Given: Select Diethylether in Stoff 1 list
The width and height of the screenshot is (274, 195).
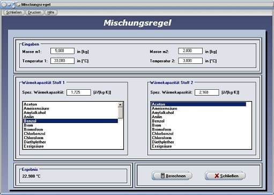Looking at the screenshot, I should click(x=71, y=142).
